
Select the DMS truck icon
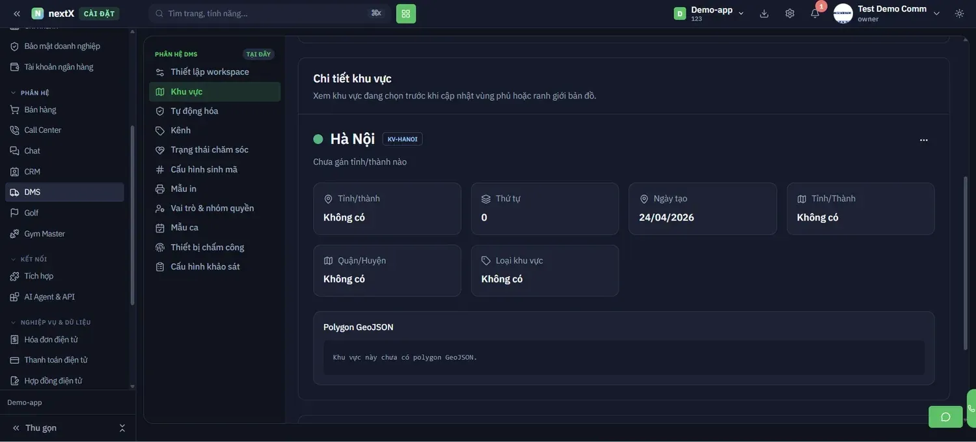[14, 192]
